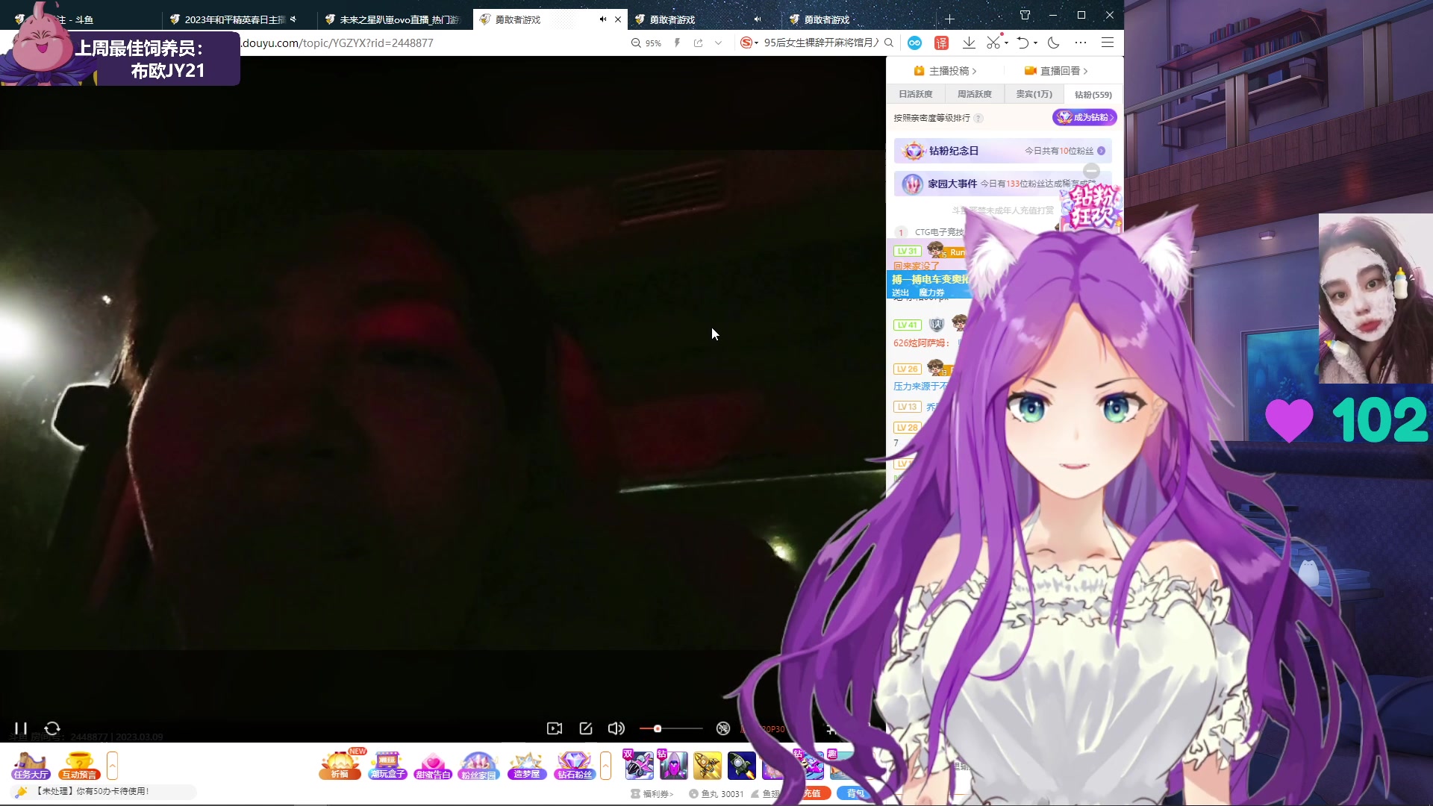Click the help question mark by 按照亲密度等级排行
The height and width of the screenshot is (806, 1433).
pyautogui.click(x=978, y=118)
